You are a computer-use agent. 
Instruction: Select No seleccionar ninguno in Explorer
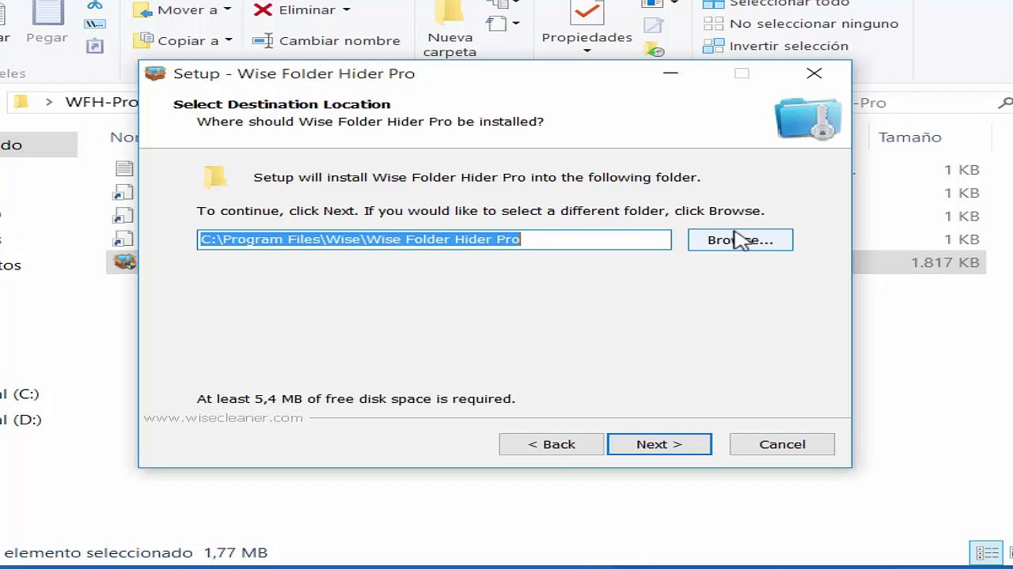pyautogui.click(x=801, y=24)
